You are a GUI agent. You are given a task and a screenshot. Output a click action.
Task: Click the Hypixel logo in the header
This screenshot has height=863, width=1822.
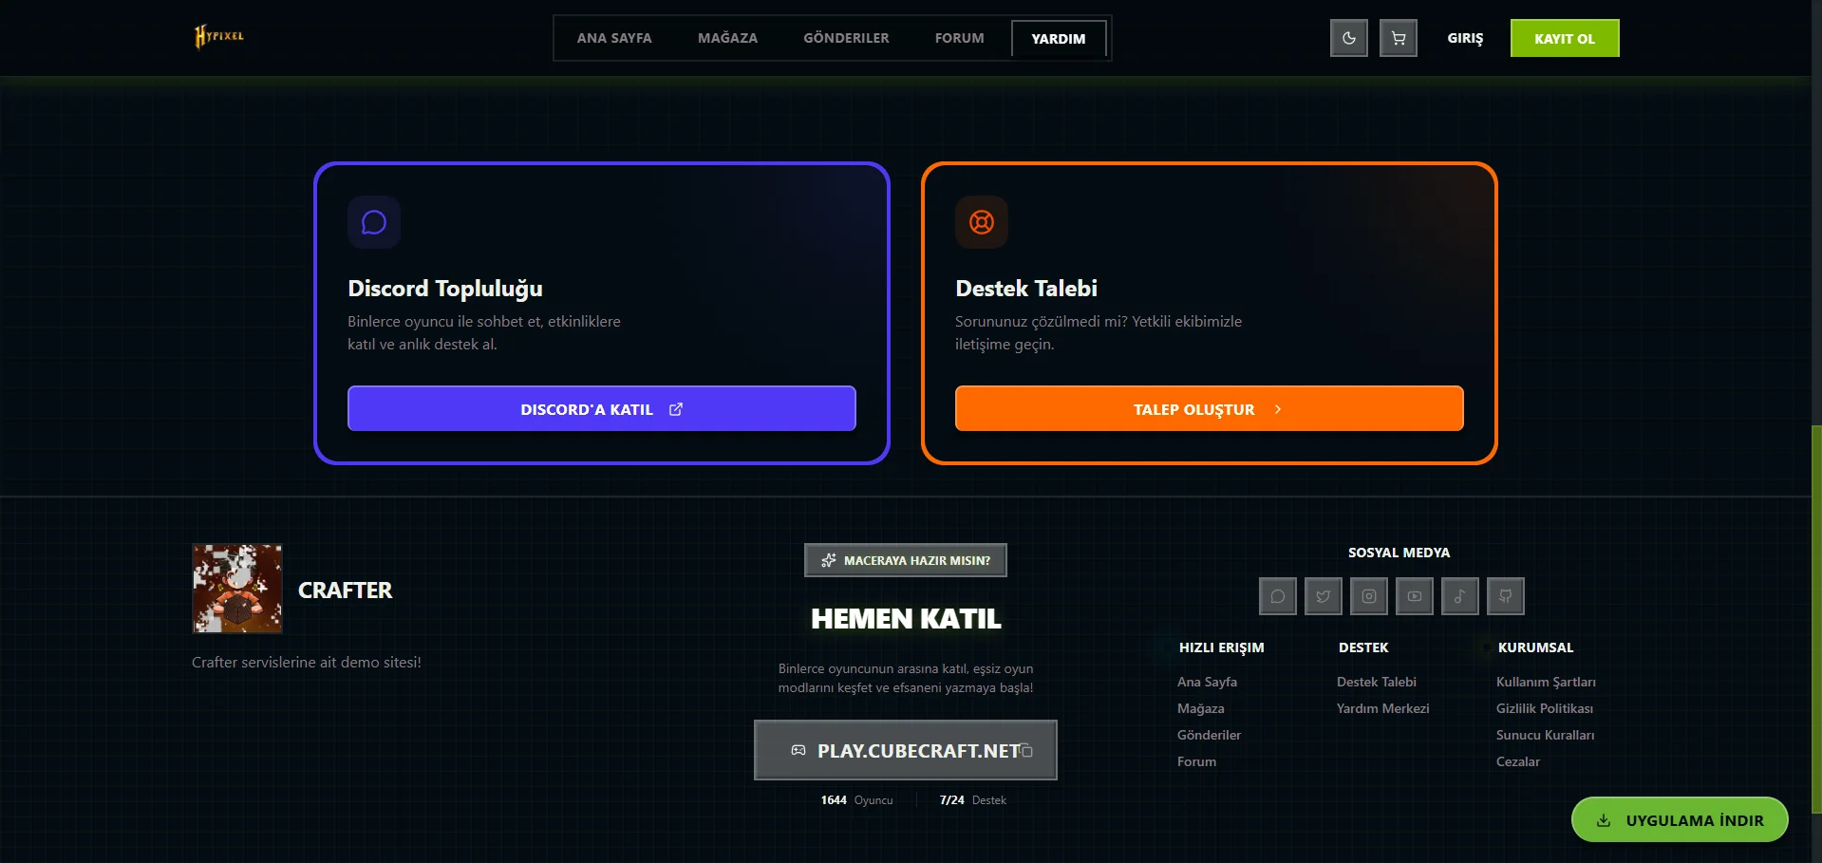click(219, 36)
